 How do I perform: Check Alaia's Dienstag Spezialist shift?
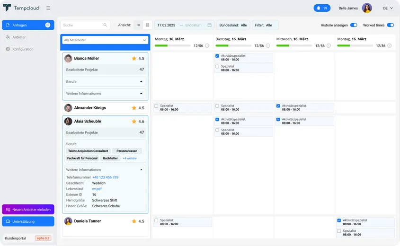pyautogui.click(x=217, y=130)
